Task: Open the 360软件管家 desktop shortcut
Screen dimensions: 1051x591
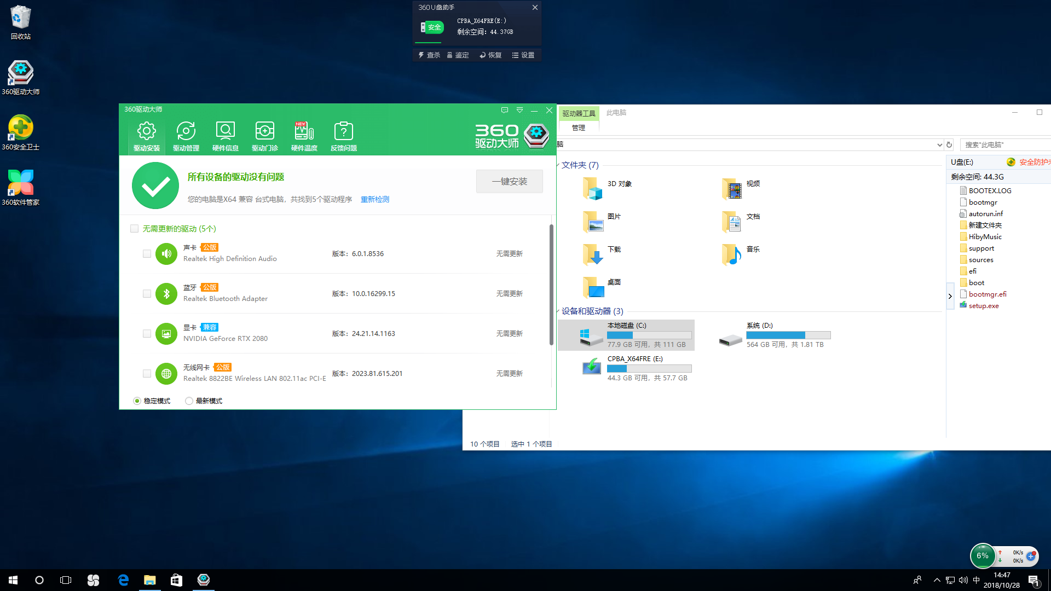Action: pos(21,188)
